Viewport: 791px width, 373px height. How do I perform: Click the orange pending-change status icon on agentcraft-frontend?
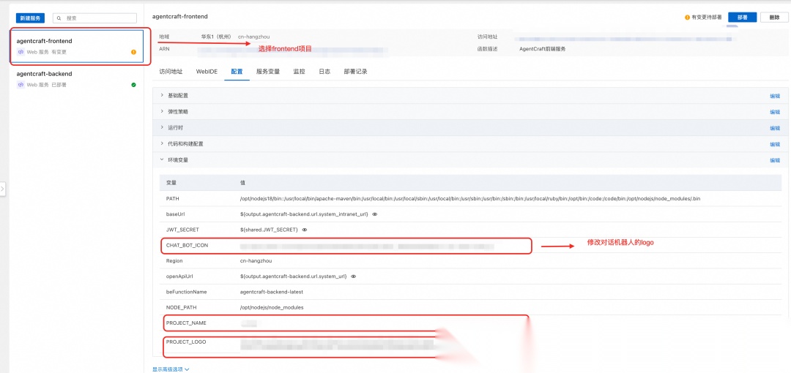pos(134,52)
